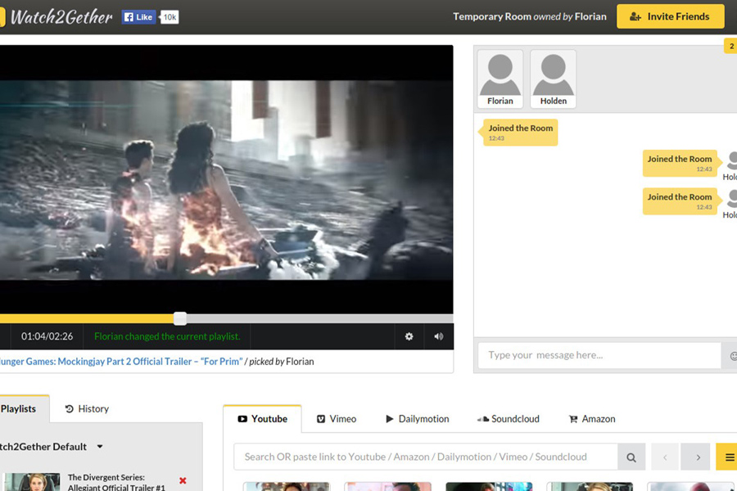Click the playlist changed status message
This screenshot has width=737, height=491.
coord(167,336)
